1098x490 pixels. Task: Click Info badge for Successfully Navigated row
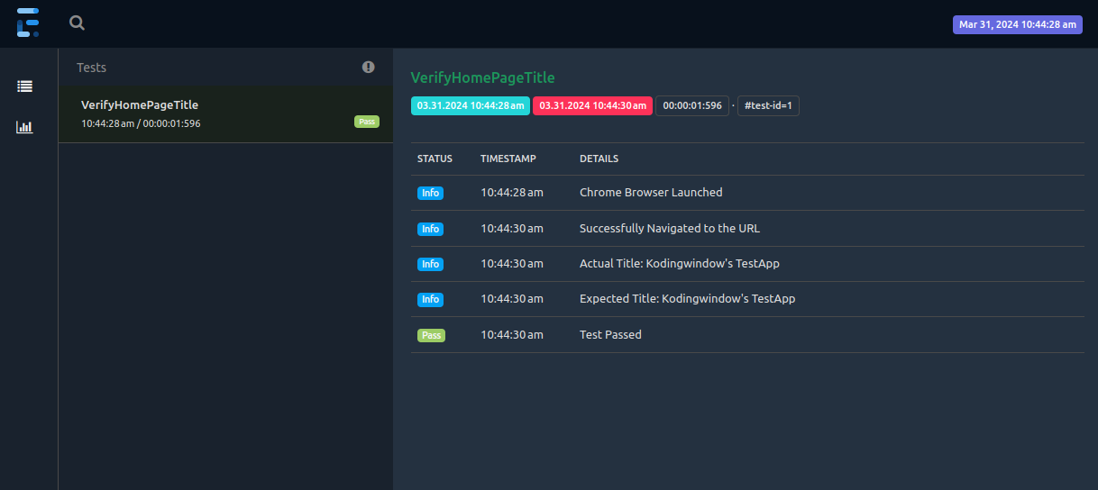click(x=431, y=229)
